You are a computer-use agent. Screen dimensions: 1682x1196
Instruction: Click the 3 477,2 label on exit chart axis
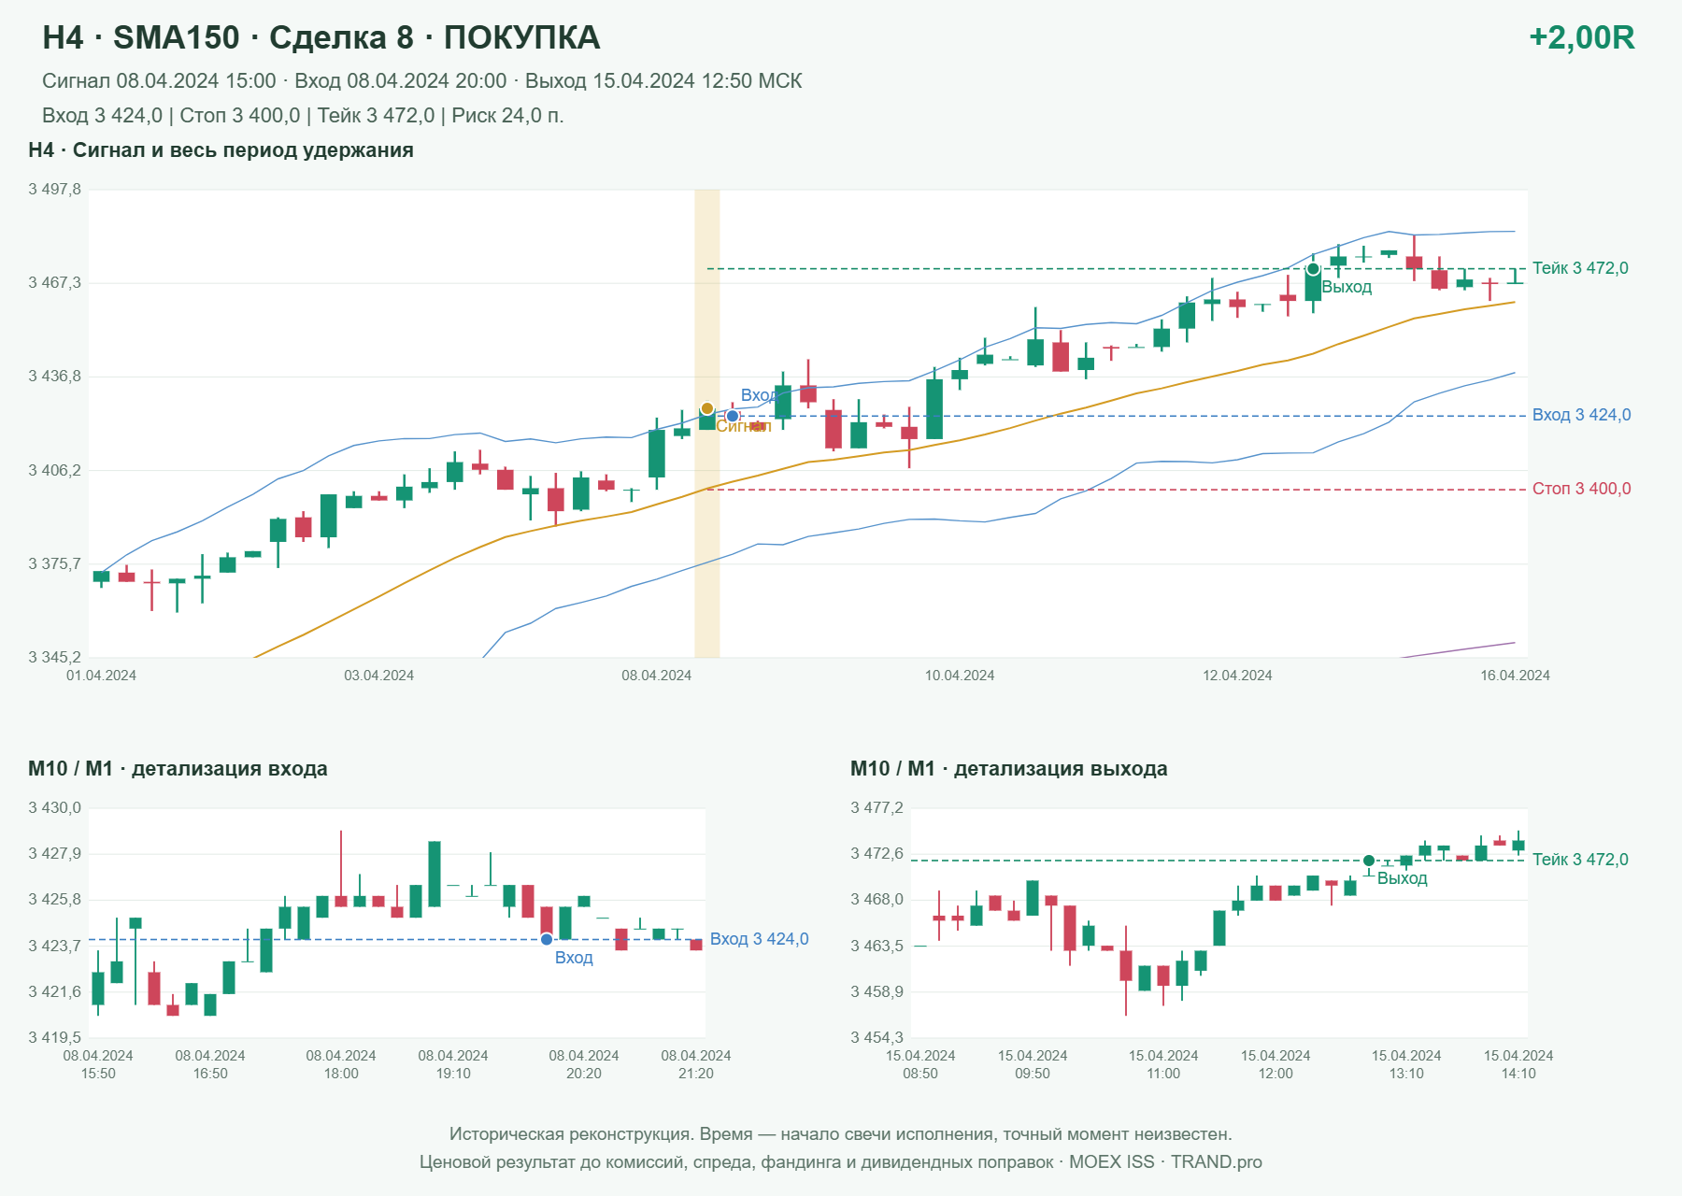point(877,808)
